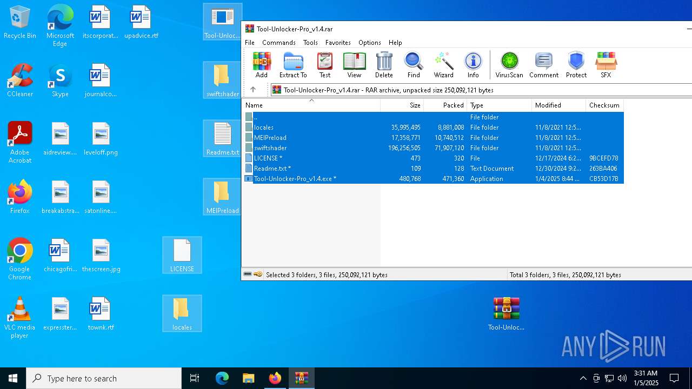Select Microsoft Edge desktop shortcut
The width and height of the screenshot is (692, 389).
60,26
